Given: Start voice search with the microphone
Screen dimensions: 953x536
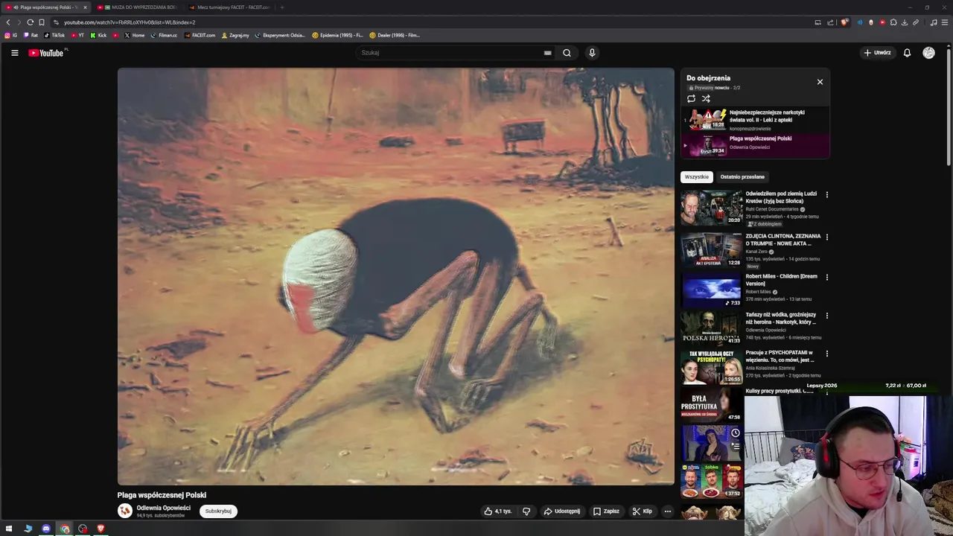Looking at the screenshot, I should coord(592,53).
